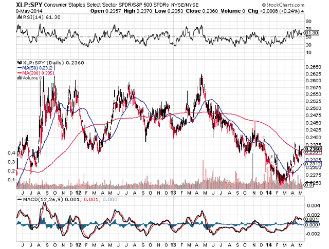Click the Open 0.2357 value in header
Viewport: 329px width, 249px height.
105,11
